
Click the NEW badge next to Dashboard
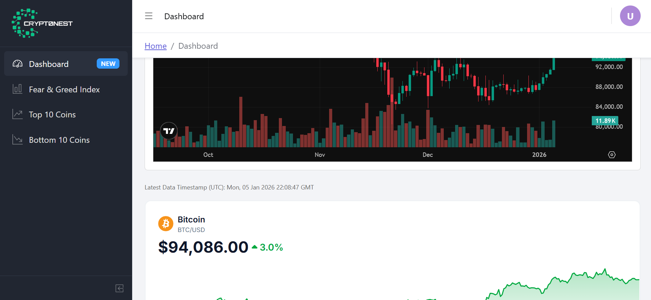coord(108,64)
